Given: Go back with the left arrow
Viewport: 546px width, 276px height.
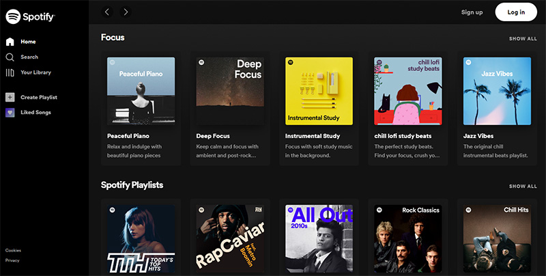Looking at the screenshot, I should point(107,12).
